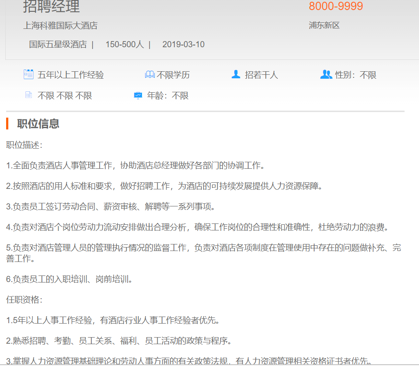The width and height of the screenshot is (419, 366).
Task: Click the two-person icon beside 性别：不限
Action: pos(326,74)
